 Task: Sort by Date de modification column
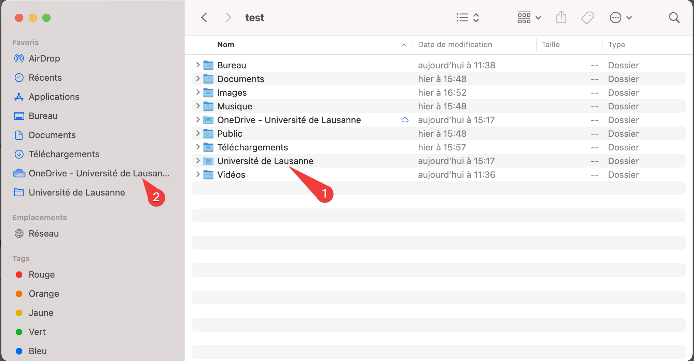click(x=455, y=45)
